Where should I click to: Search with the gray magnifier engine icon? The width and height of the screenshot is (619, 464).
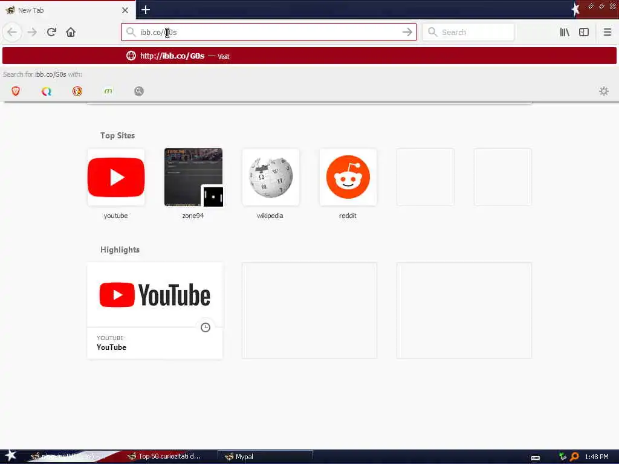(139, 91)
